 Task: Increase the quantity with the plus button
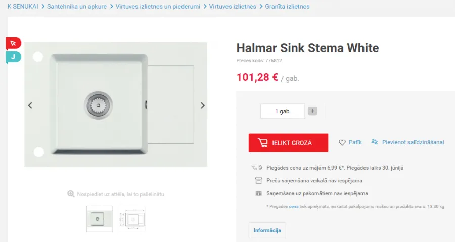(x=312, y=111)
